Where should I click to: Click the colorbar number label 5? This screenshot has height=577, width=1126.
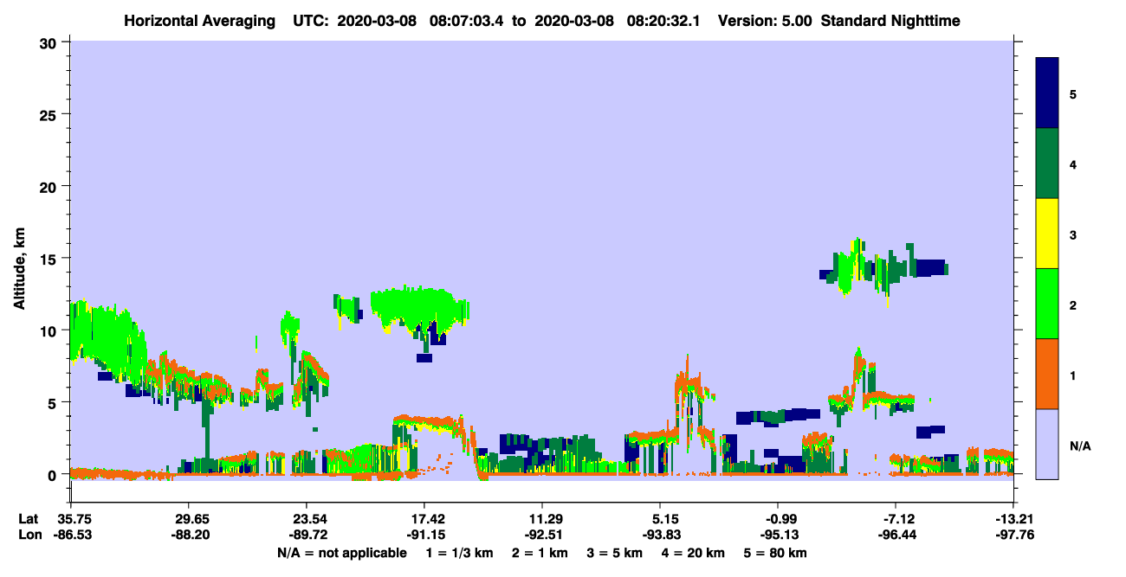coord(1073,93)
